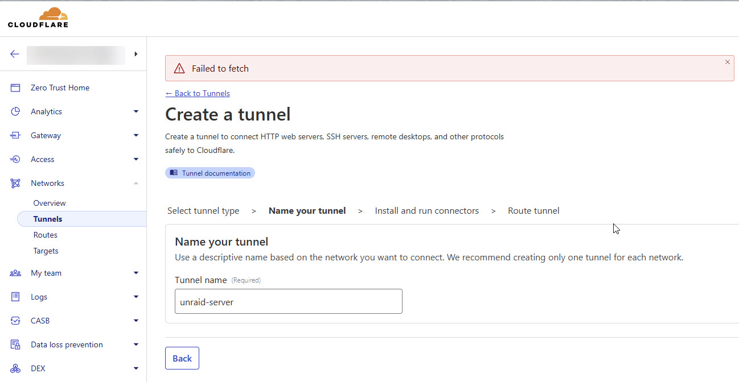Click the Cloudflare logo
The width and height of the screenshot is (739, 382).
tap(38, 18)
